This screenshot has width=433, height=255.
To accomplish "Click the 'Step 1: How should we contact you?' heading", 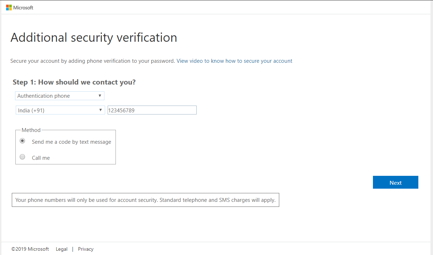I will tap(74, 82).
